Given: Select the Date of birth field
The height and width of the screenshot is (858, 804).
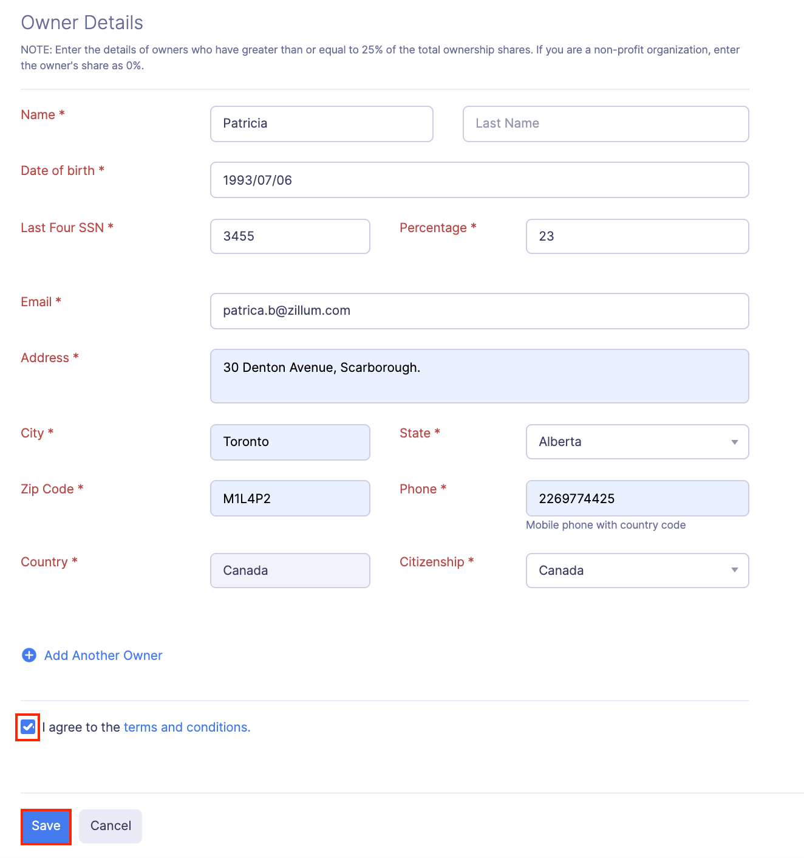Looking at the screenshot, I should pyautogui.click(x=479, y=180).
